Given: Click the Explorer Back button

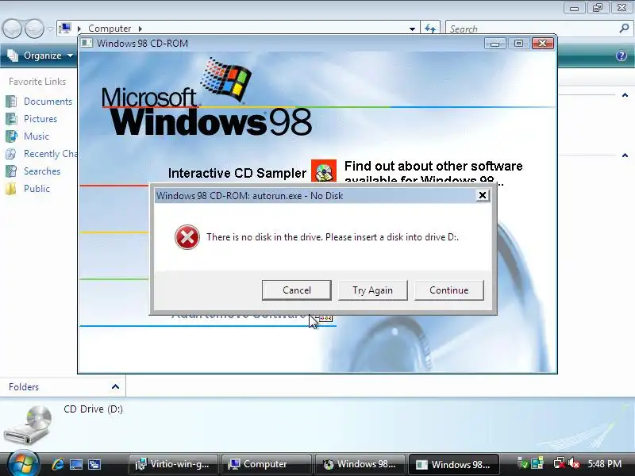Looking at the screenshot, I should (12, 29).
